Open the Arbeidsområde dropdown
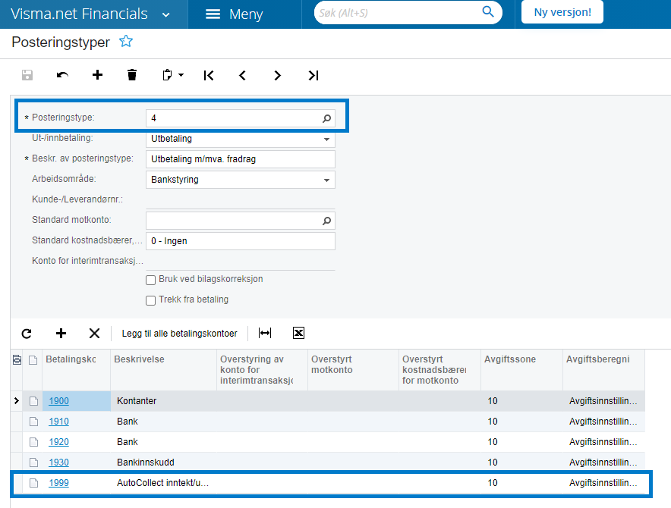This screenshot has width=671, height=508. [x=326, y=180]
